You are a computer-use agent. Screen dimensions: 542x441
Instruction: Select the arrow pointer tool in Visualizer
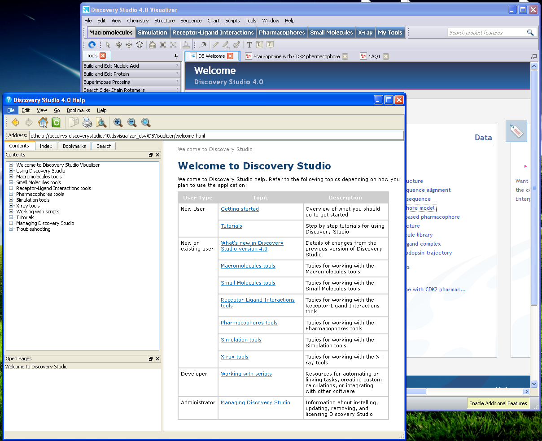(x=108, y=45)
